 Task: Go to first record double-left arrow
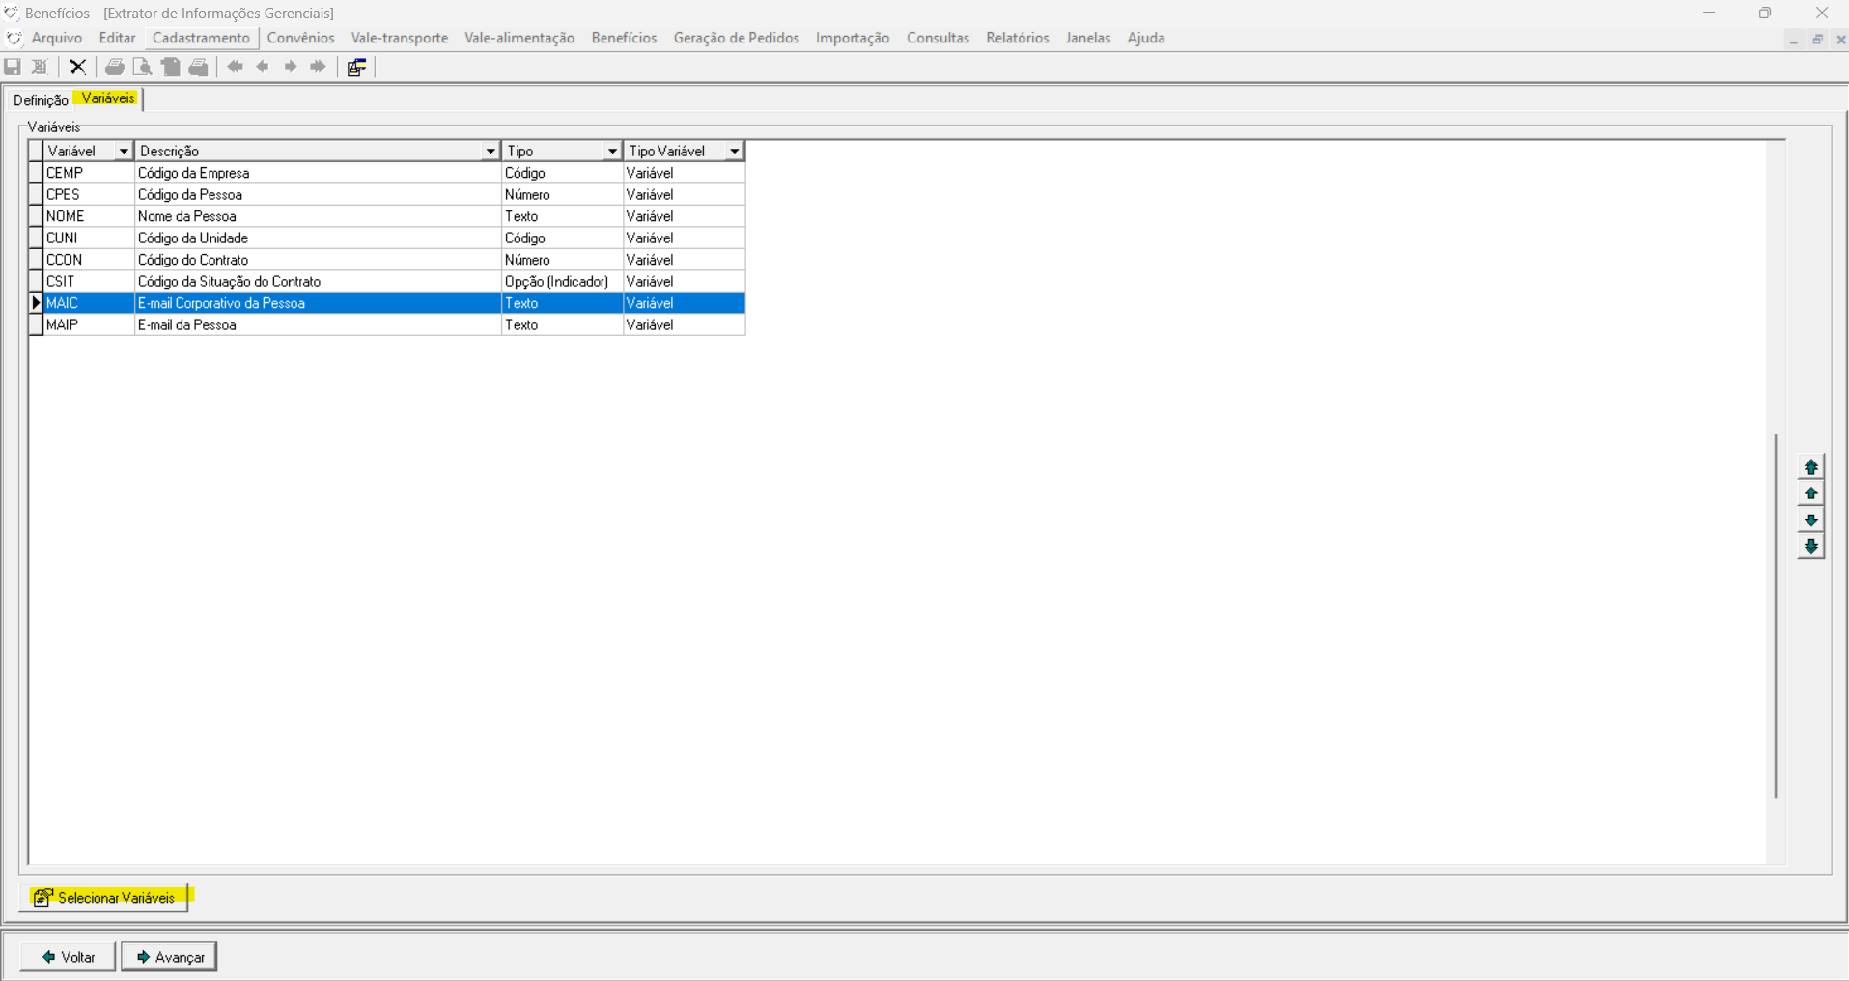point(236,67)
